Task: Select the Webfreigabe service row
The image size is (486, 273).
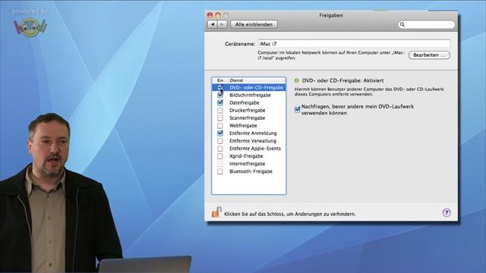Action: coord(248,126)
